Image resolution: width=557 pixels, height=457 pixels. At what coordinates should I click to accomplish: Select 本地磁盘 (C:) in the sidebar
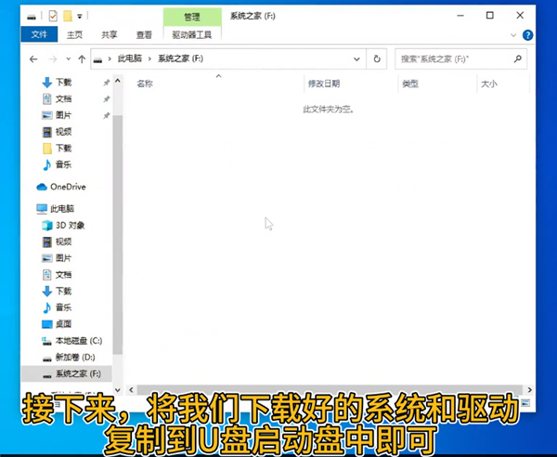click(x=81, y=340)
